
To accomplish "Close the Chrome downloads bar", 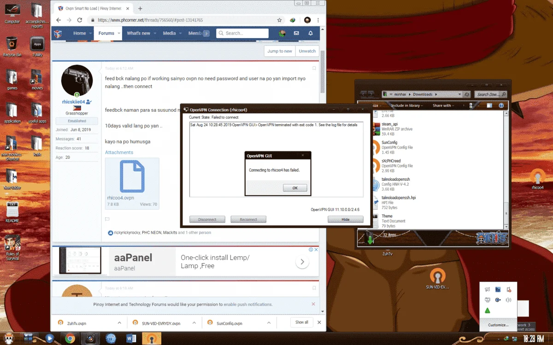I will pyautogui.click(x=319, y=322).
